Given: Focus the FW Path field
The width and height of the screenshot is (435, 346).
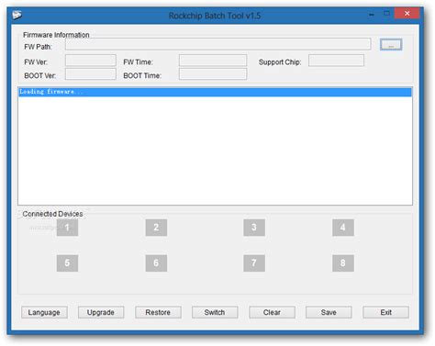Looking at the screenshot, I should (x=217, y=44).
